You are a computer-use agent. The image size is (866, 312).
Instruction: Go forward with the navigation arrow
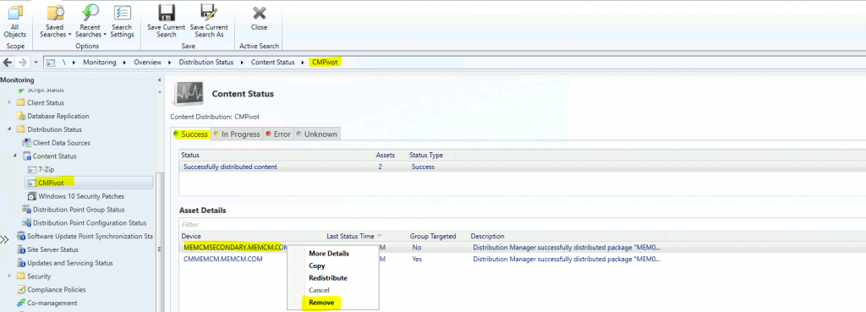point(23,63)
